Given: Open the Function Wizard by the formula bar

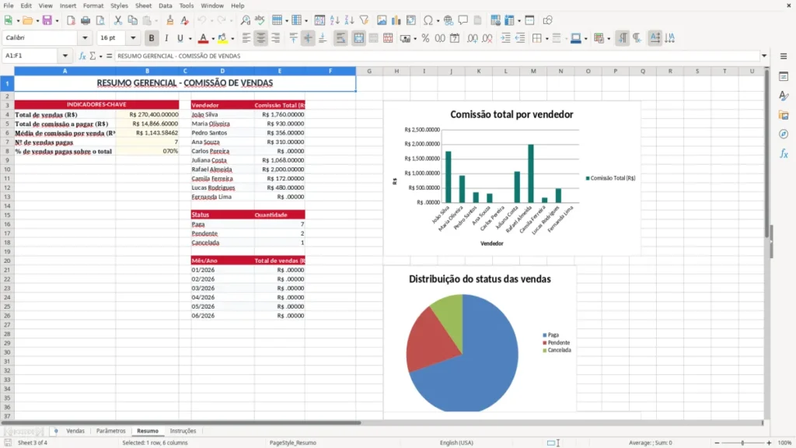Looking at the screenshot, I should [82, 56].
